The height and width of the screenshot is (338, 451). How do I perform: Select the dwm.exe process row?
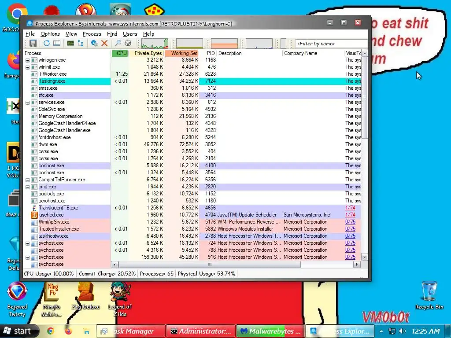(192, 144)
